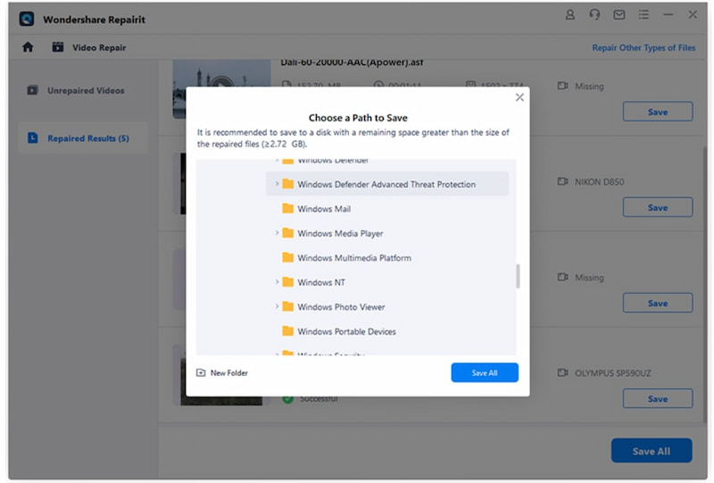This screenshot has height=483, width=714.
Task: Click Save All in the dialog
Action: point(484,373)
